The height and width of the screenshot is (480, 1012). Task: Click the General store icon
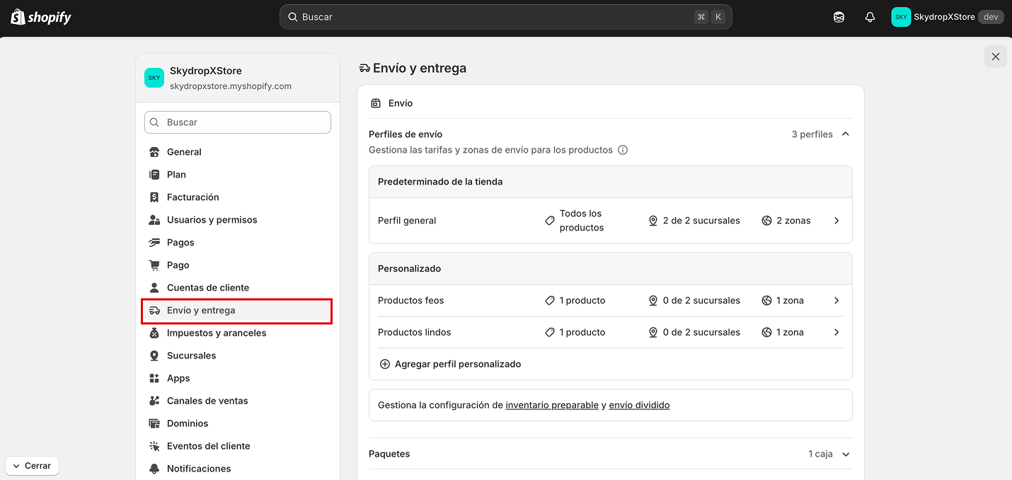point(154,152)
